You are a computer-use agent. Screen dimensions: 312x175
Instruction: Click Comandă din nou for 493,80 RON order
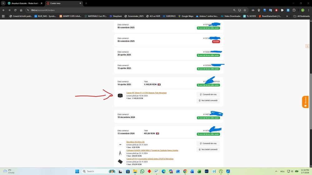(x=208, y=144)
